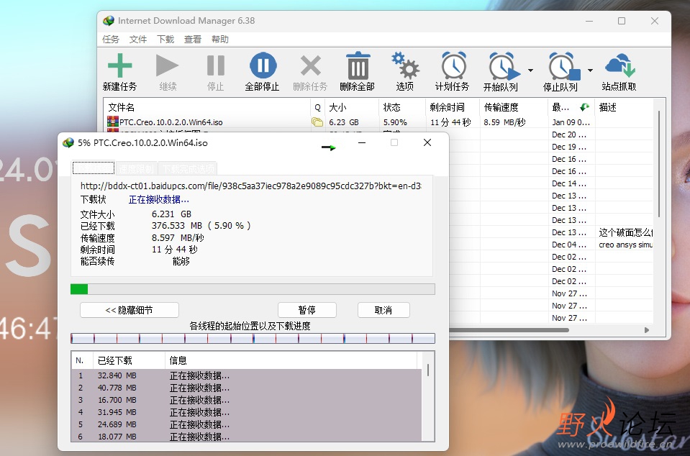Select thread 6 row with 18.077 MB

(246, 437)
